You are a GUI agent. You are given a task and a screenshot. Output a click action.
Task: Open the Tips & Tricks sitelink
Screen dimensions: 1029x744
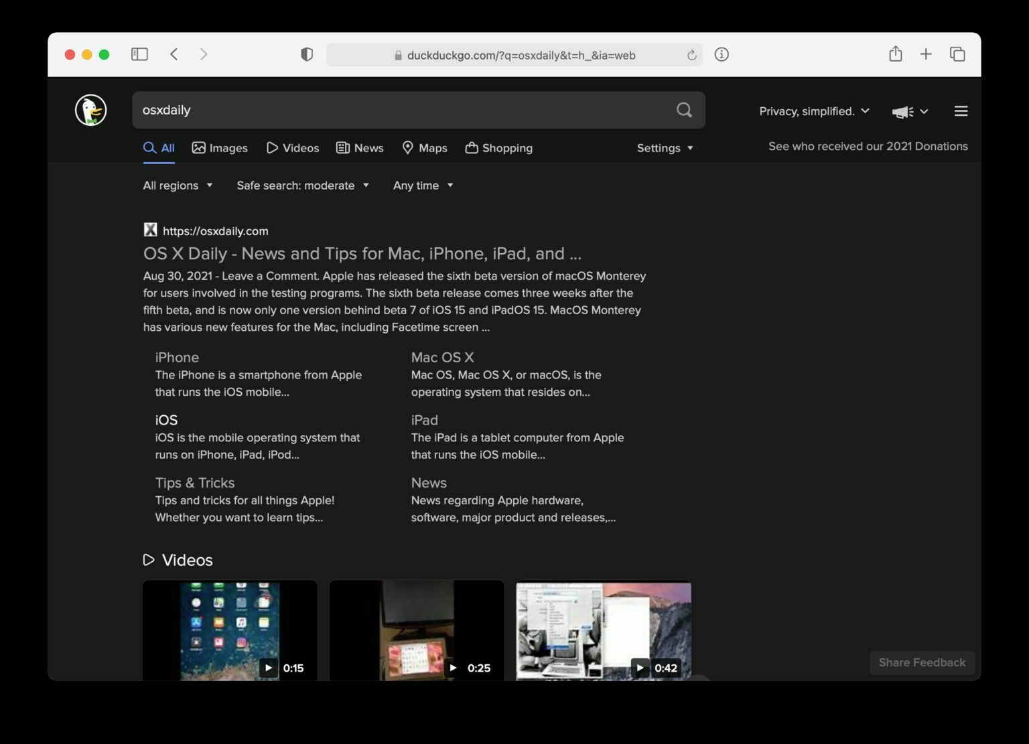195,483
